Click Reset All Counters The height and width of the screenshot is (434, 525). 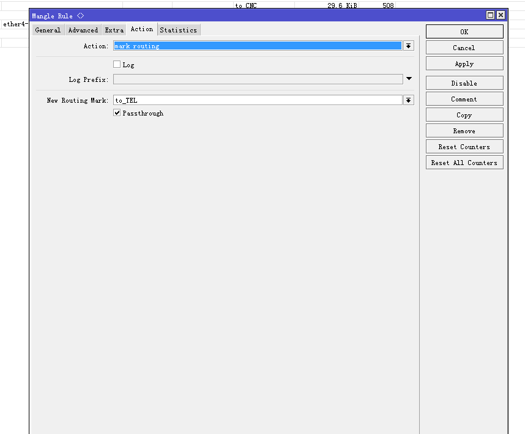464,163
